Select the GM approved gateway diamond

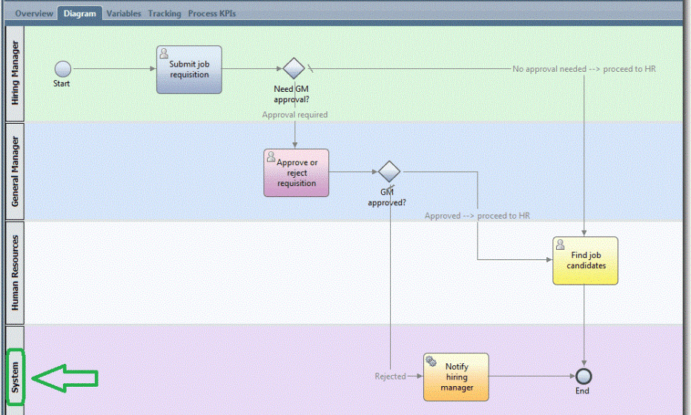tap(389, 172)
